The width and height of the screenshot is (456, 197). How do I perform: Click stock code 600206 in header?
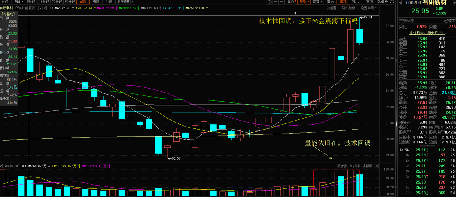(413, 3)
